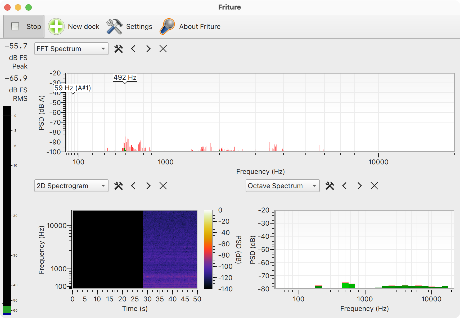
Task: Open FFT Spectrum dock settings tools icon
Action: tap(119, 49)
